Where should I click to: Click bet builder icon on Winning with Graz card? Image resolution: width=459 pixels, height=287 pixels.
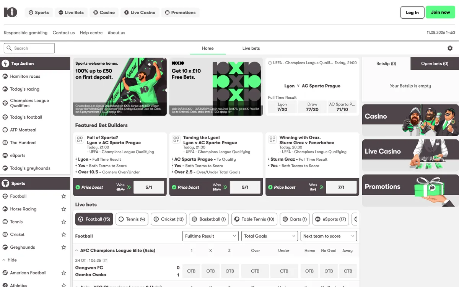[x=272, y=139]
